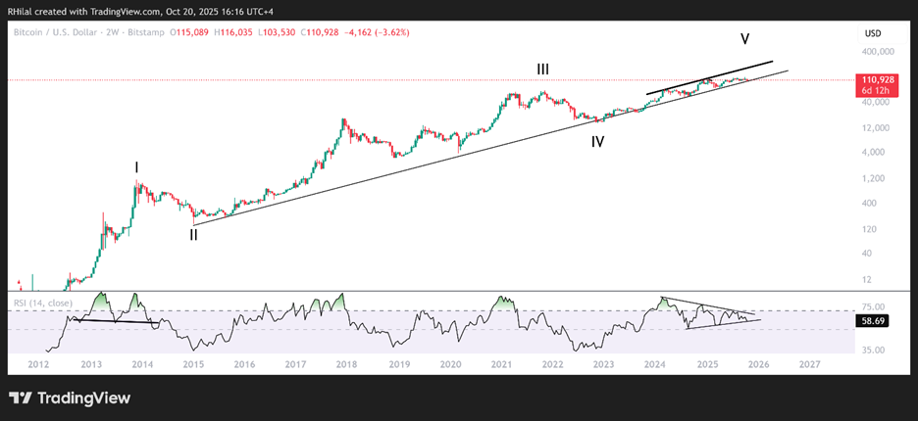Click the 4,000 price axis label
The height and width of the screenshot is (421, 918).
click(x=873, y=153)
